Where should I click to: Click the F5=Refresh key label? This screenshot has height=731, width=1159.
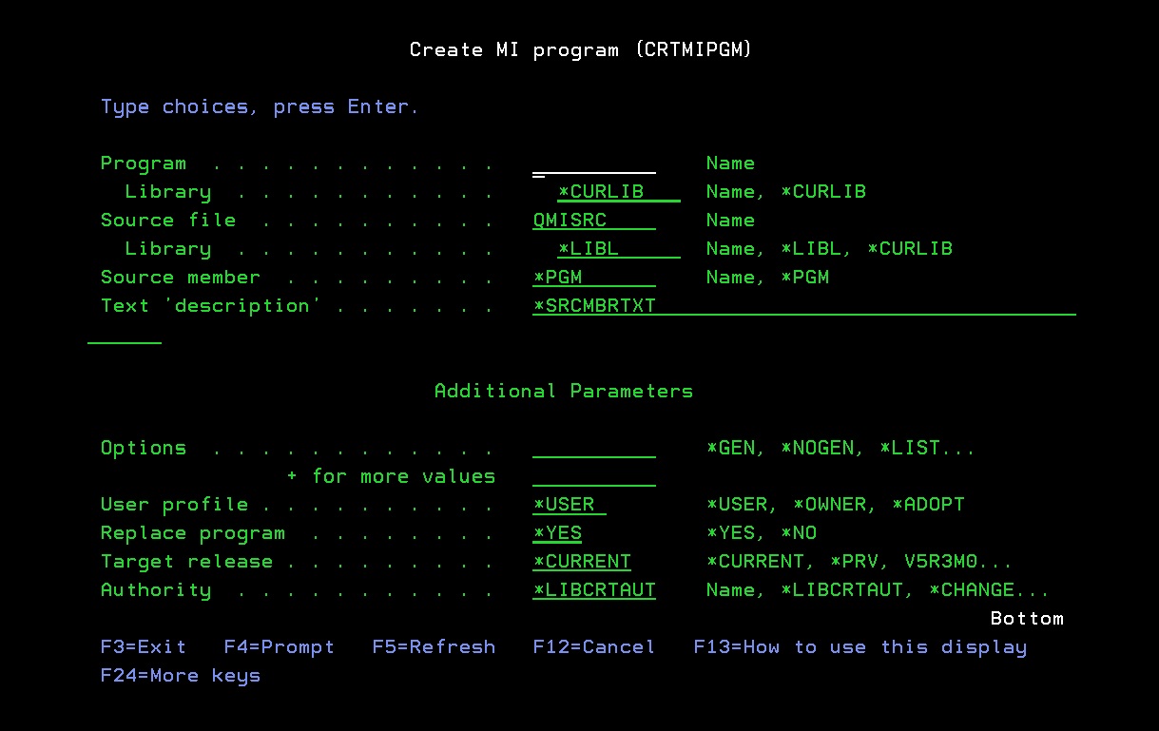pyautogui.click(x=434, y=647)
